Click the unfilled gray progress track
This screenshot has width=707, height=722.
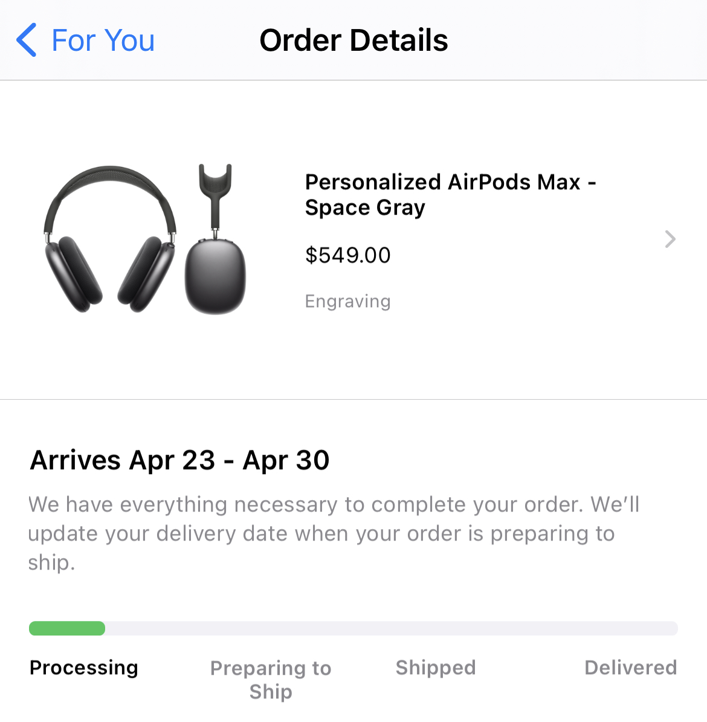(x=393, y=628)
